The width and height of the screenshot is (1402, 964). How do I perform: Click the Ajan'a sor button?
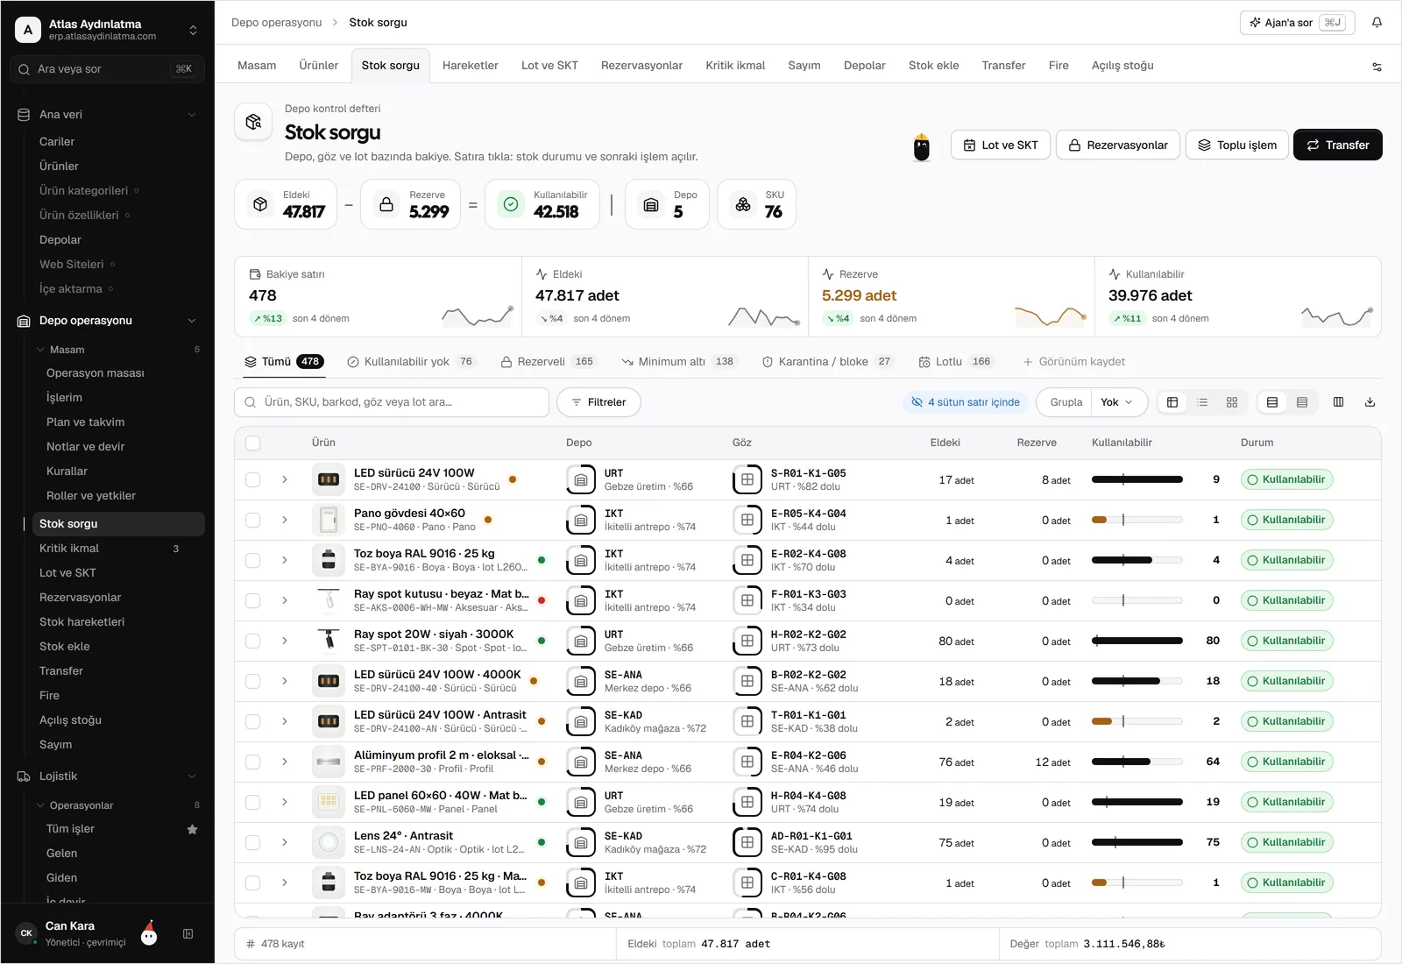point(1298,23)
